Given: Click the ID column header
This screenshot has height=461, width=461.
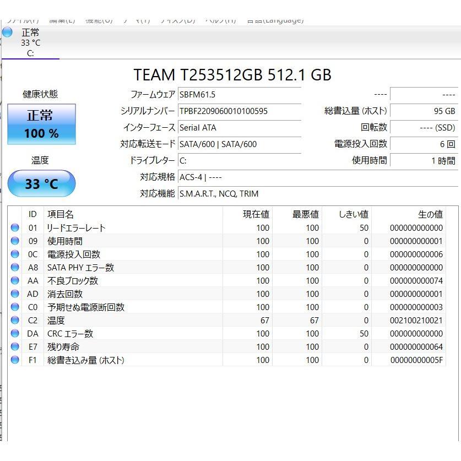Looking at the screenshot, I should click(32, 214).
